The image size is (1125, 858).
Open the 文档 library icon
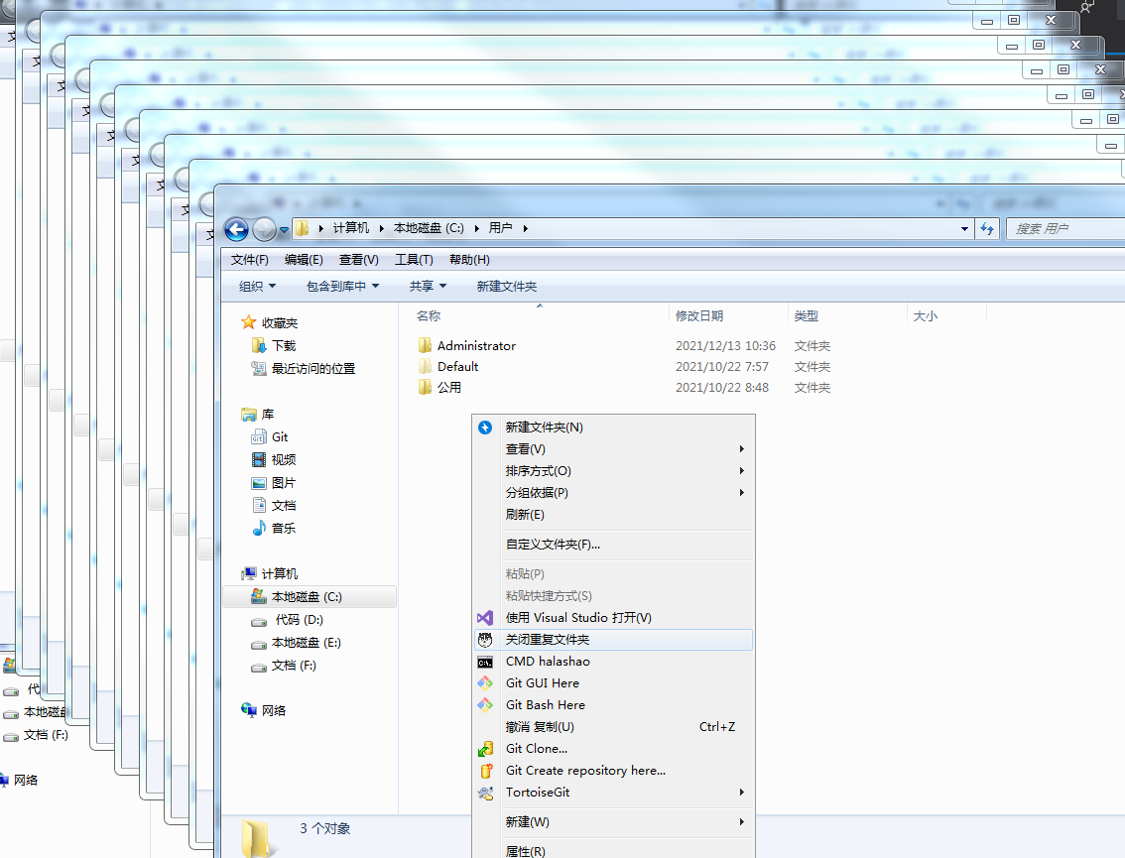258,505
